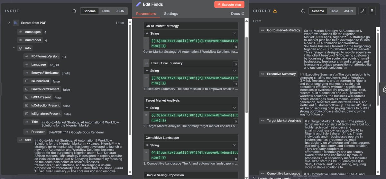Pin the output data with pin icon

[x=372, y=11]
